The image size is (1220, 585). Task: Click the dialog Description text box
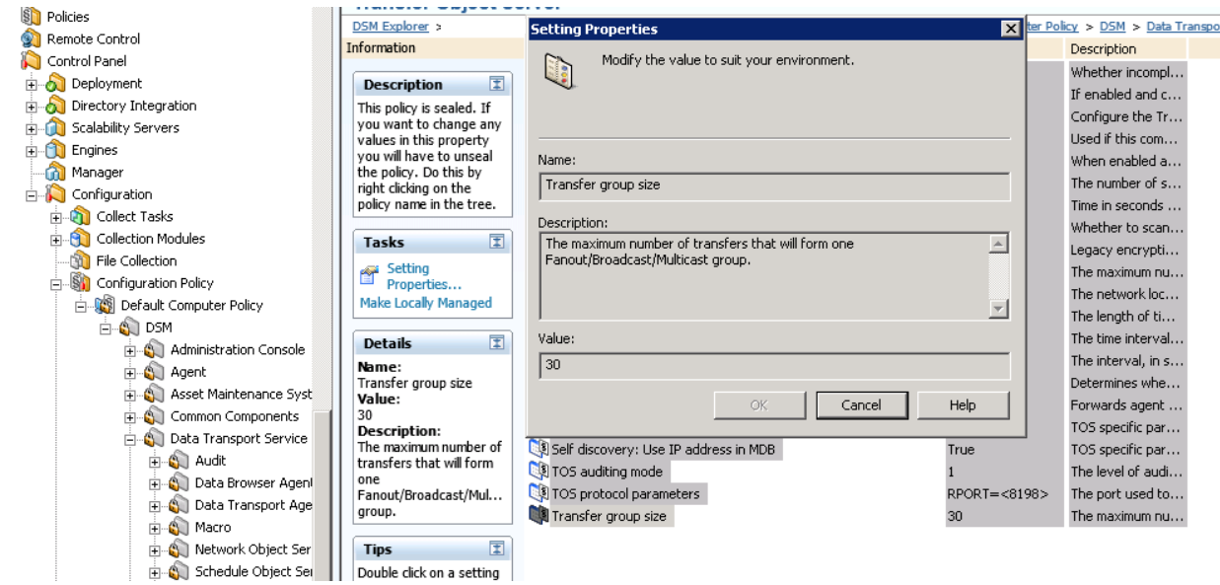coord(763,275)
